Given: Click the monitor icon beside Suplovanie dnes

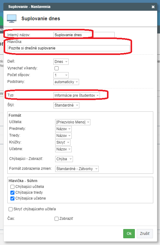Looking at the screenshot, I should point(12,19).
